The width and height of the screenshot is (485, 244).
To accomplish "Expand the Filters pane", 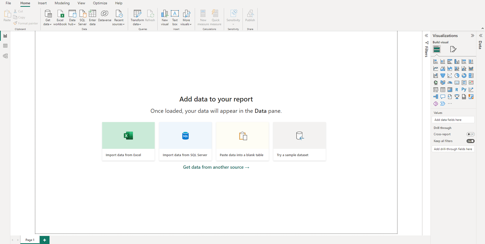I will click(x=426, y=36).
